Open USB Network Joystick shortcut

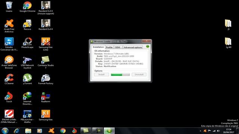[27, 62]
